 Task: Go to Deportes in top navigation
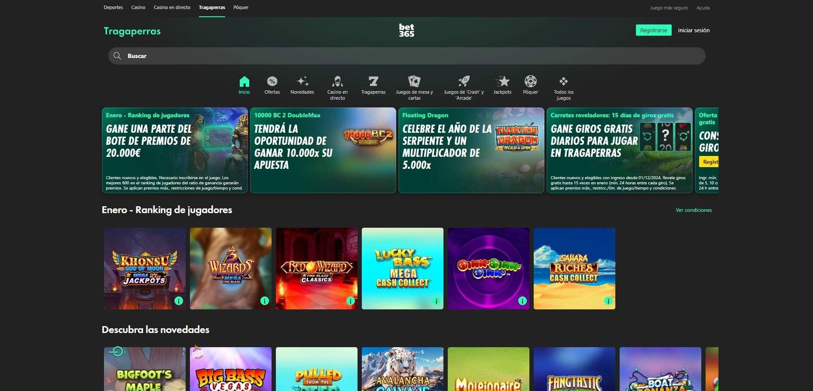coord(113,7)
